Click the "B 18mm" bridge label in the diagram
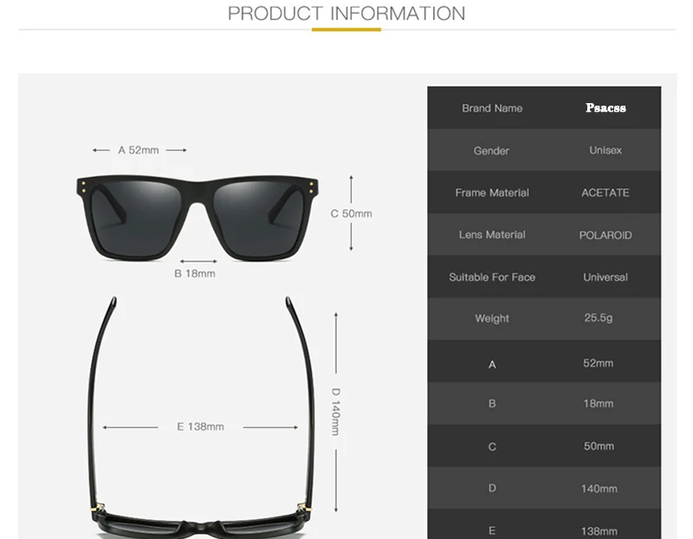 click(195, 274)
